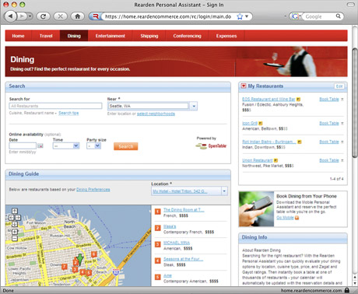Zoom out the map with minus button

(x=15, y=238)
